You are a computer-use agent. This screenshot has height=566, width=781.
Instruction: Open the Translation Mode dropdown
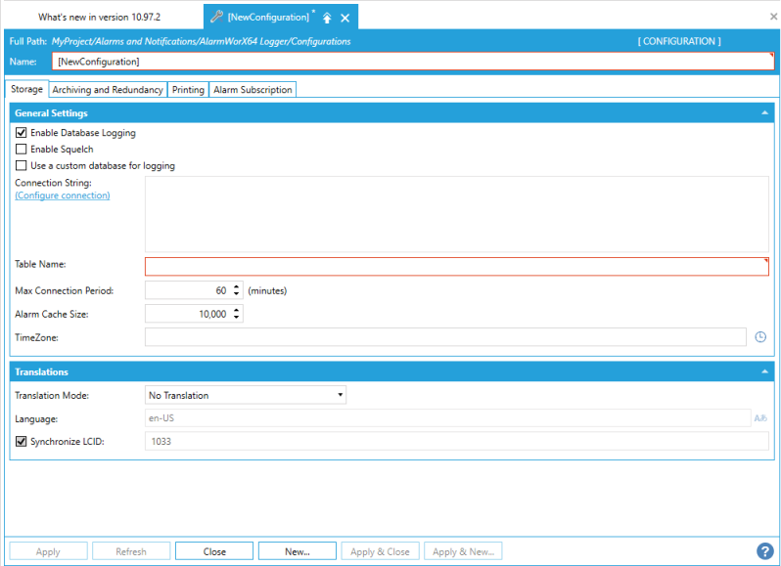pyautogui.click(x=245, y=396)
